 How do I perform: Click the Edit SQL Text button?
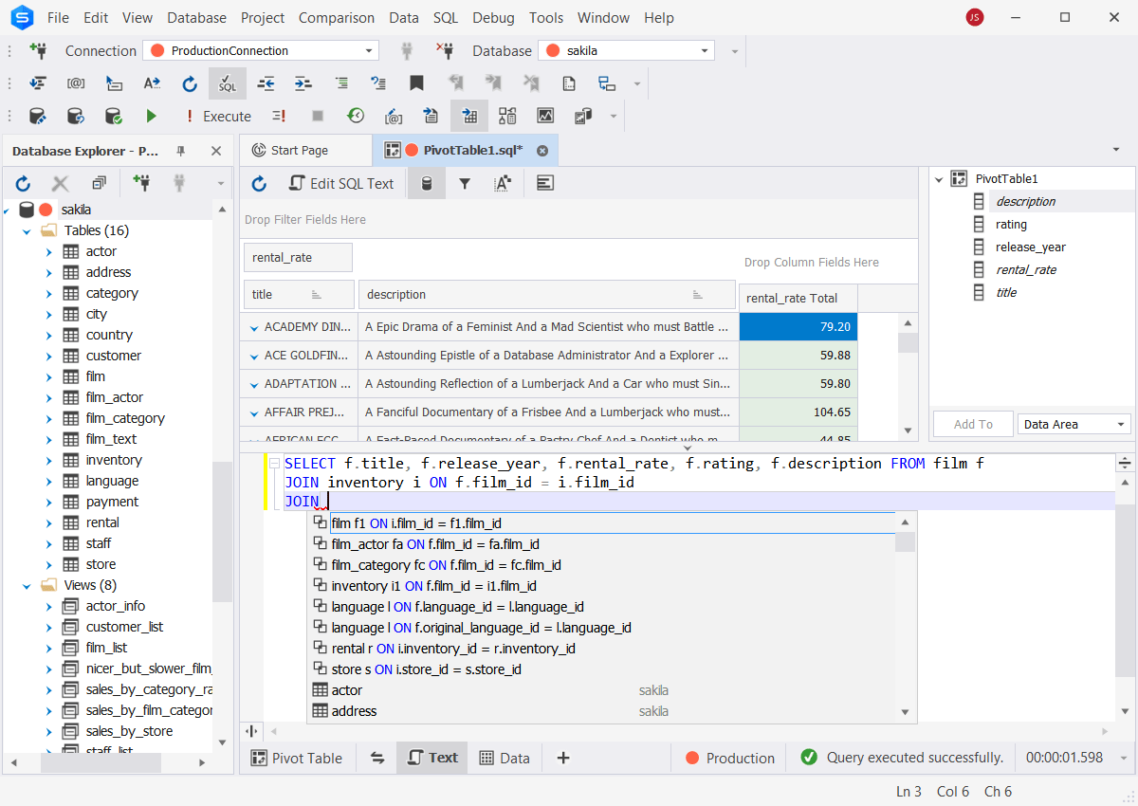tap(341, 183)
